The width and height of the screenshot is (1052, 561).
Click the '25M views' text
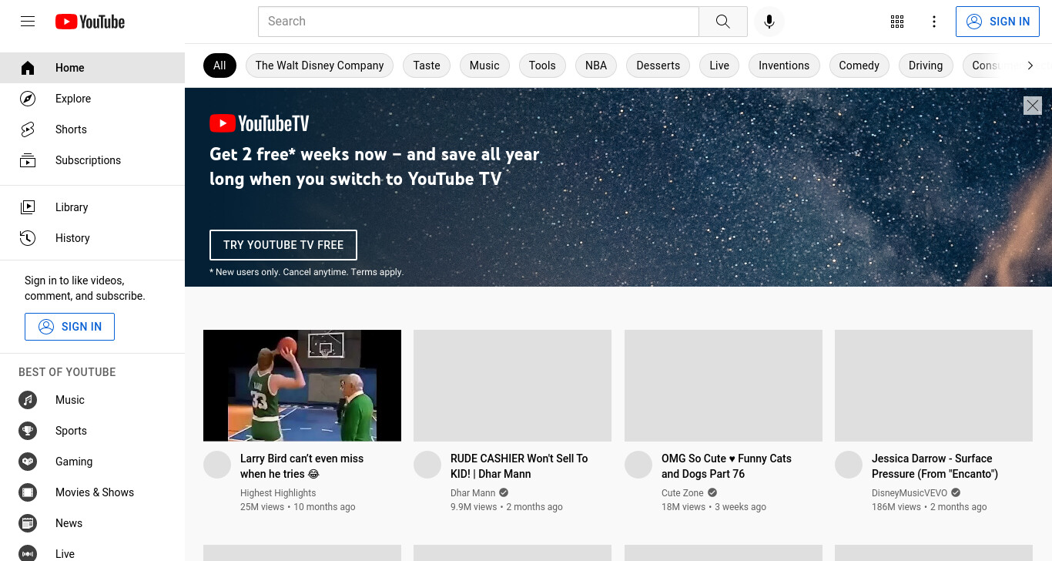click(262, 507)
